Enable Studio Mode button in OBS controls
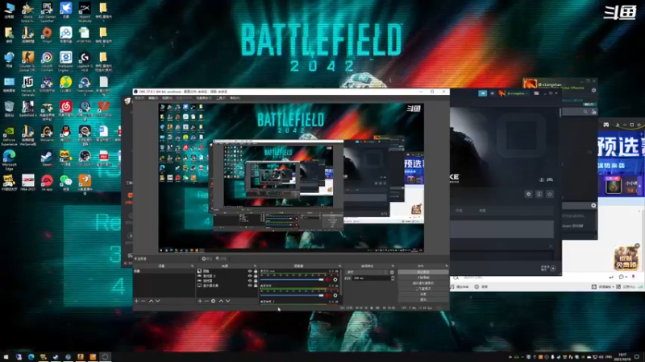This screenshot has height=362, width=645. point(423,289)
